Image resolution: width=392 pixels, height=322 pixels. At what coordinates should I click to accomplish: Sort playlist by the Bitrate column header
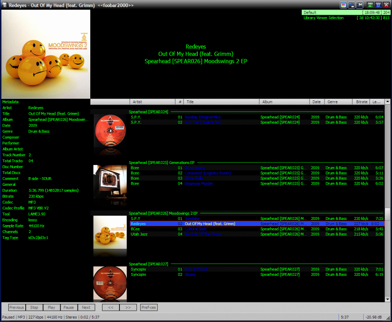click(361, 102)
